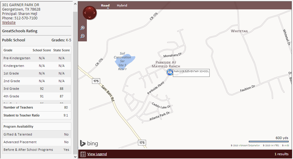Click the 600 yds scale bar
Image resolution: width=293 pixels, height=159 pixels.
click(269, 141)
